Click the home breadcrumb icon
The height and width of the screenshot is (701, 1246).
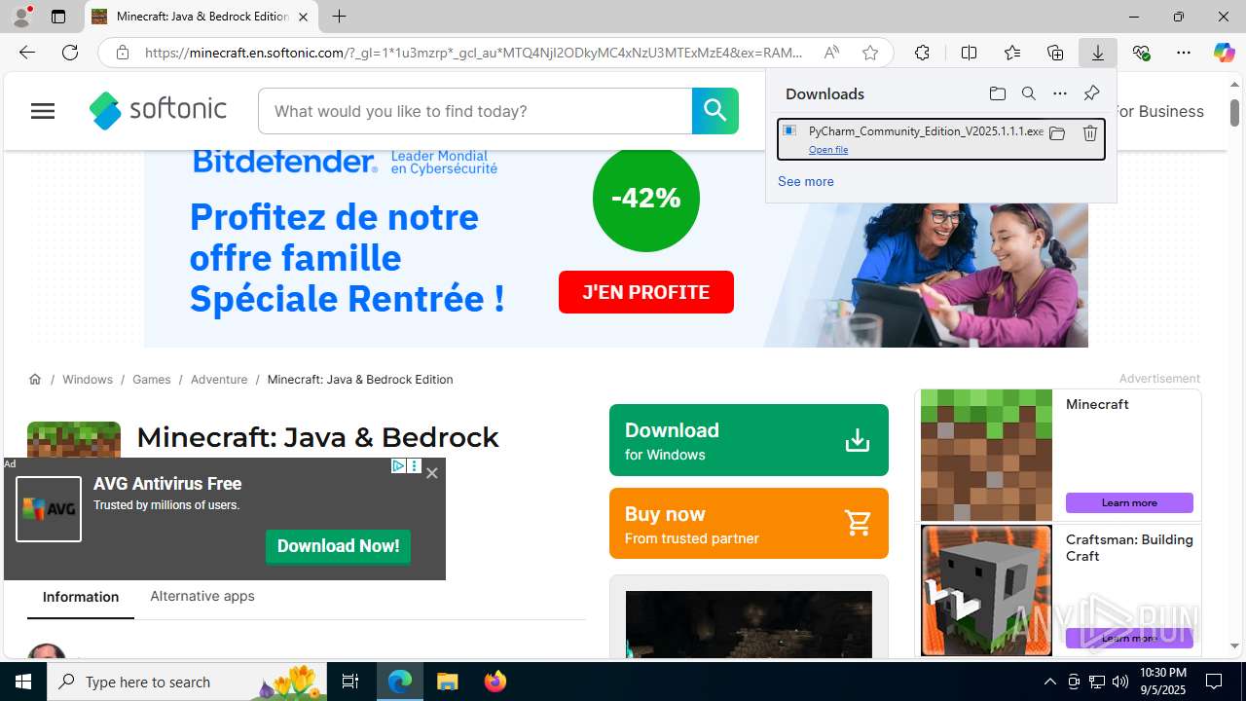tap(35, 379)
